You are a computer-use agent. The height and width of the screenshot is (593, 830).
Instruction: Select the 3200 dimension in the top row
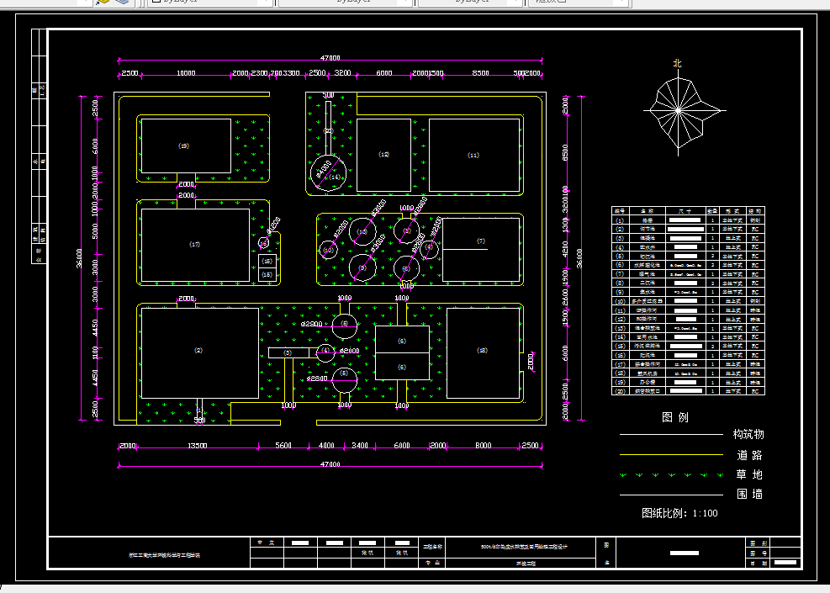(342, 72)
